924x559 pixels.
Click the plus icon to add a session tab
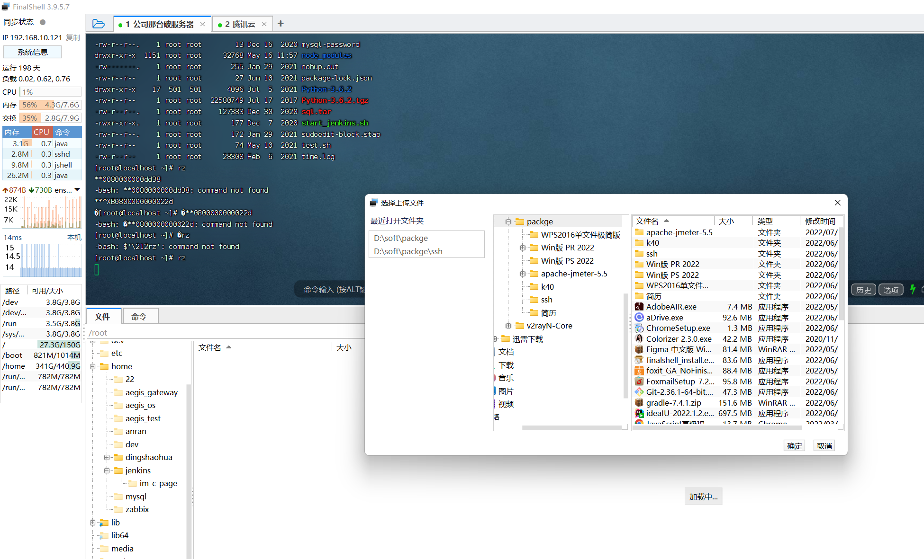click(281, 24)
